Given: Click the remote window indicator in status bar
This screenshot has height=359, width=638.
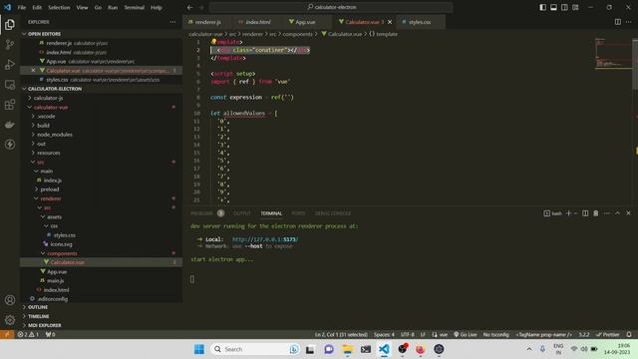Looking at the screenshot, I should point(7,335).
